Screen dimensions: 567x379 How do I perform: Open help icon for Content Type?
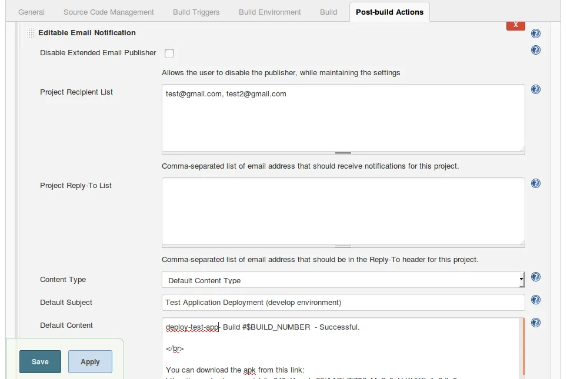[x=536, y=277]
